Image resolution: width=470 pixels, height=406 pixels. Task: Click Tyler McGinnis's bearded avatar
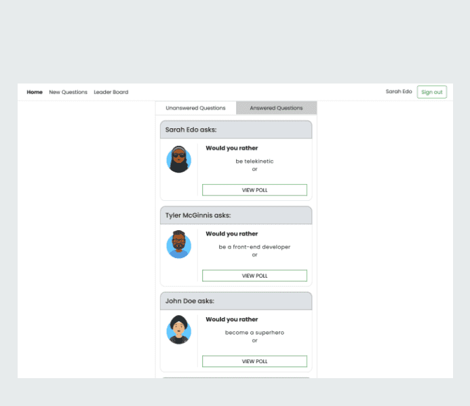[178, 245]
